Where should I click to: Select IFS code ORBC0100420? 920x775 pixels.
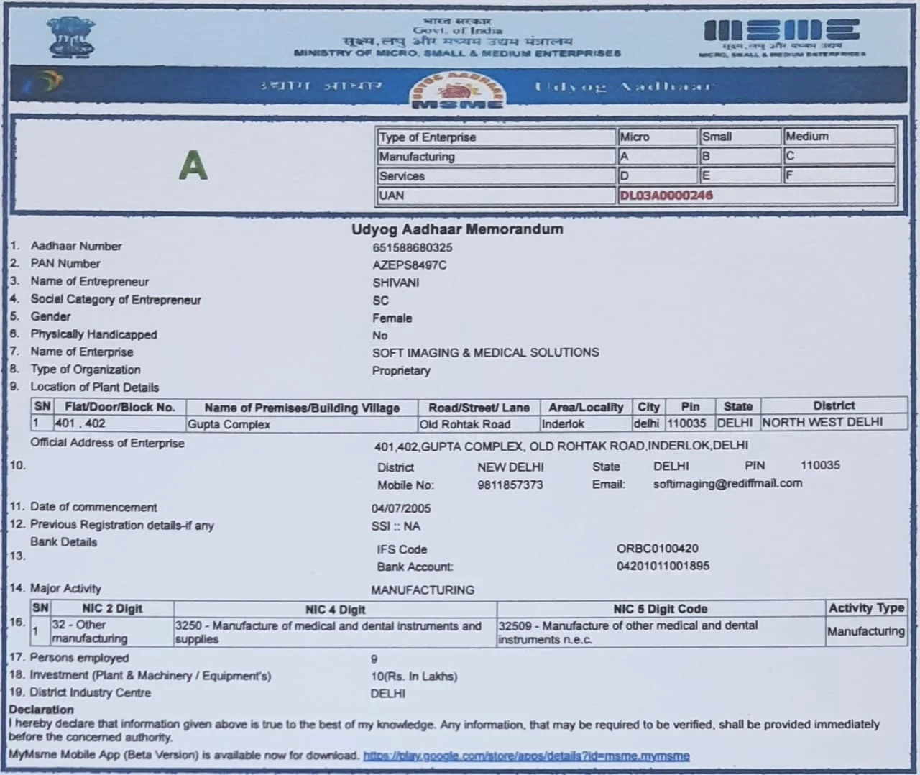pyautogui.click(x=657, y=549)
